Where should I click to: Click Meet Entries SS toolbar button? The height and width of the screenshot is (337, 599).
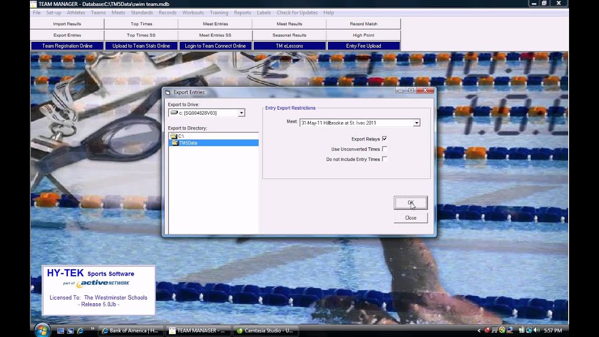click(x=215, y=35)
